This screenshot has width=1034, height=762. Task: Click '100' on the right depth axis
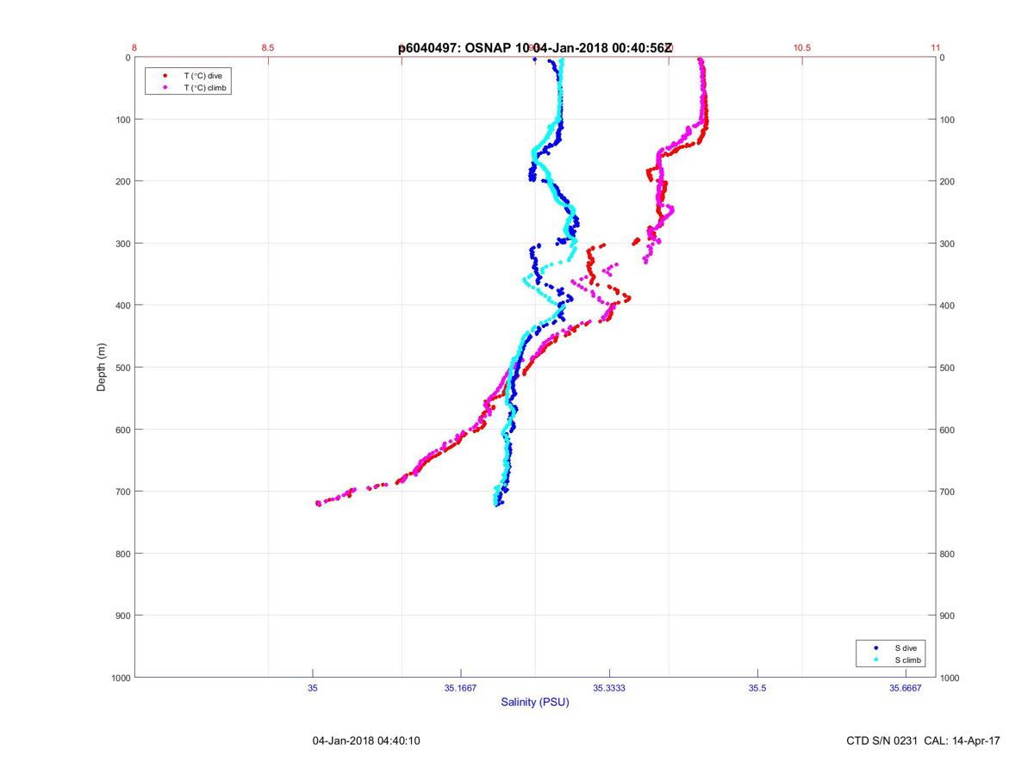coord(948,120)
